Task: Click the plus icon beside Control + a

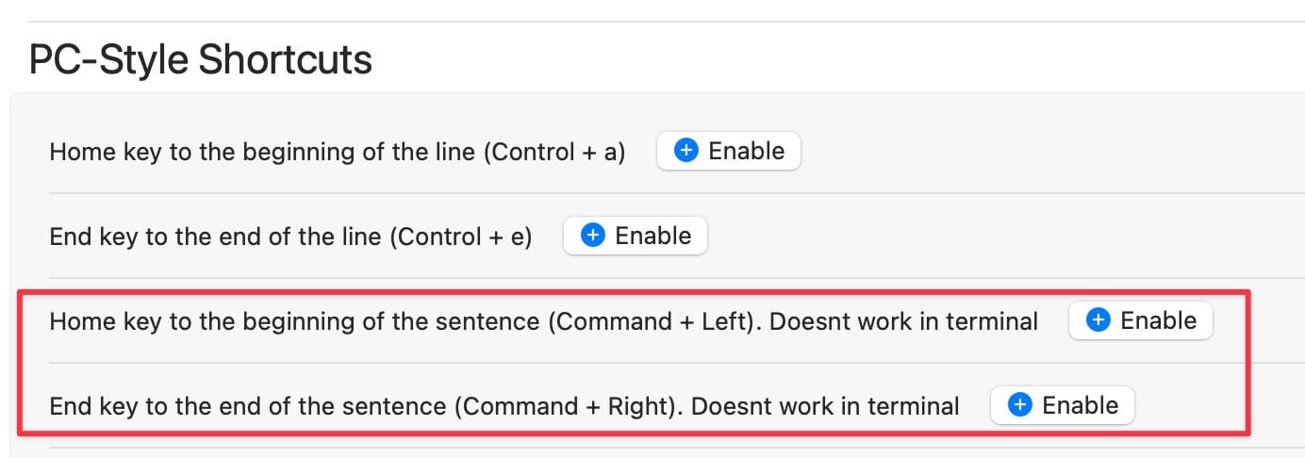Action: [x=687, y=151]
